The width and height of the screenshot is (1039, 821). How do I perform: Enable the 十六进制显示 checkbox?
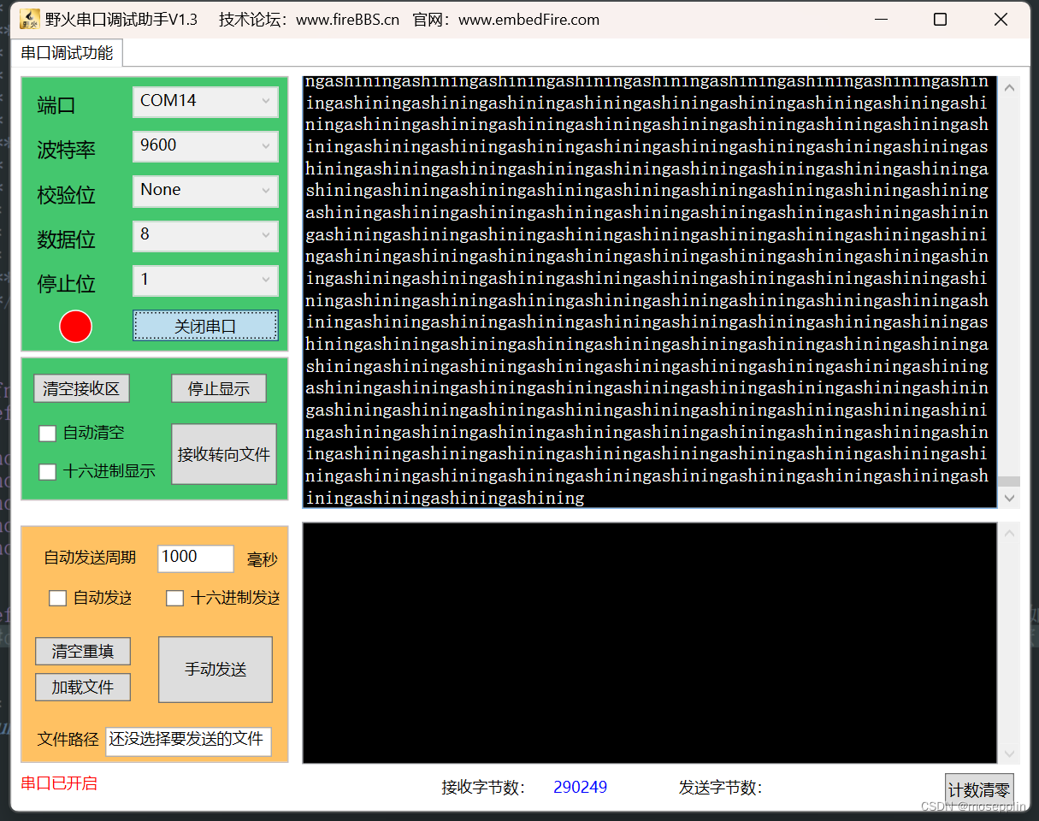click(x=47, y=471)
